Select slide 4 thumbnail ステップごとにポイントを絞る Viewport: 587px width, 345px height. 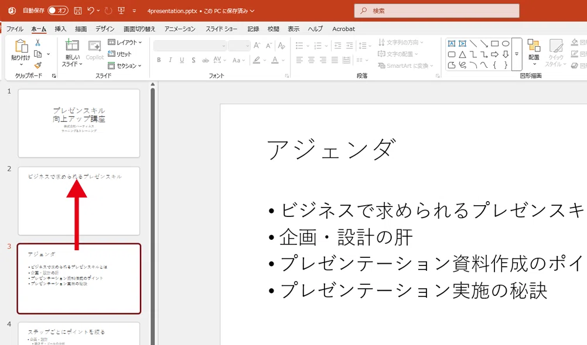(79, 334)
